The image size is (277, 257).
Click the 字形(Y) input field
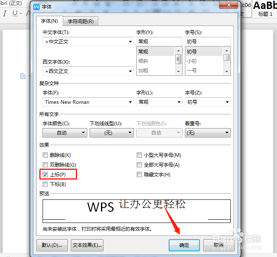coord(159,42)
